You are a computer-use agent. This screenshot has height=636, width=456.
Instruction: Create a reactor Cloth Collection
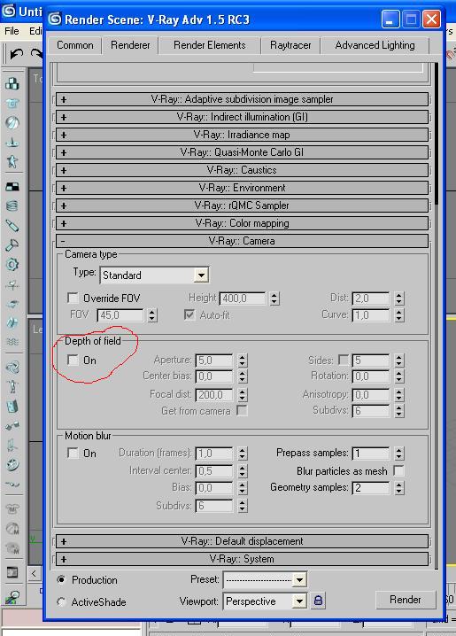12,104
